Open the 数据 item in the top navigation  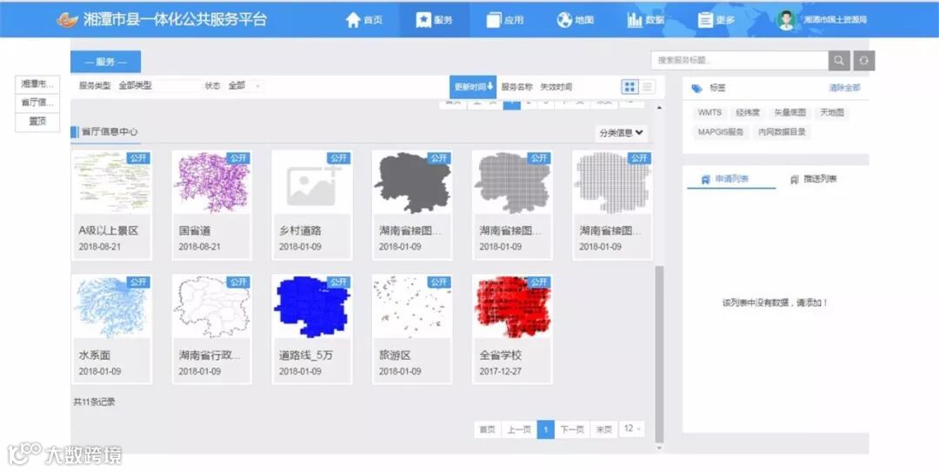[645, 20]
